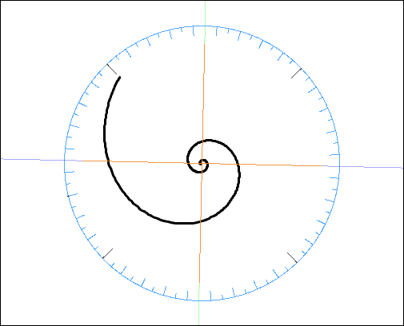Click the small black mark on circle's left edge
Image resolution: width=404 pixels, height=326 pixels.
(68, 196)
